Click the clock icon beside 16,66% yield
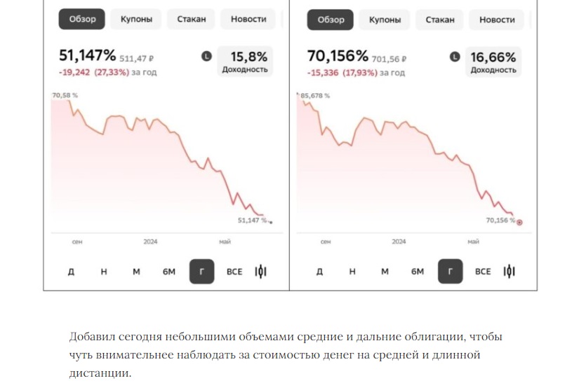586x383 pixels. [455, 56]
